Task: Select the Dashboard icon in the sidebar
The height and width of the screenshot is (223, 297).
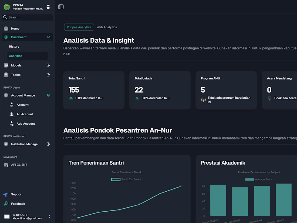Action: pyautogui.click(x=6, y=37)
